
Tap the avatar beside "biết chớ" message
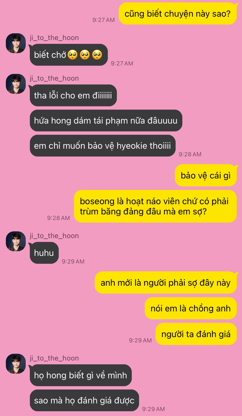[x=16, y=43]
